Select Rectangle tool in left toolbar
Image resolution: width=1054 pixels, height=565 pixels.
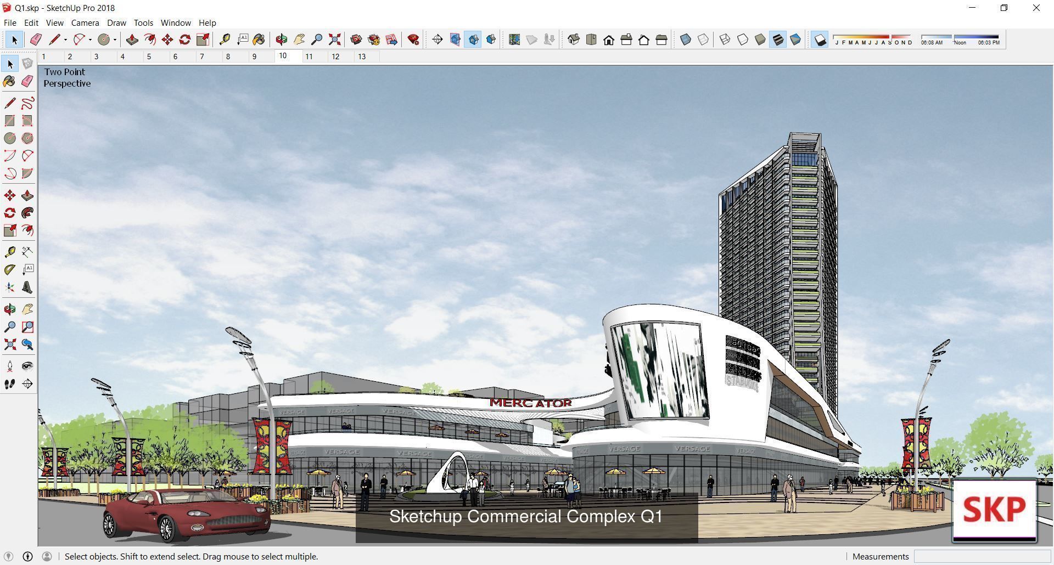[10, 121]
